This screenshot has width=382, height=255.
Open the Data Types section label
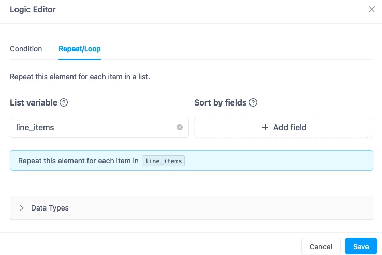pyautogui.click(x=50, y=208)
